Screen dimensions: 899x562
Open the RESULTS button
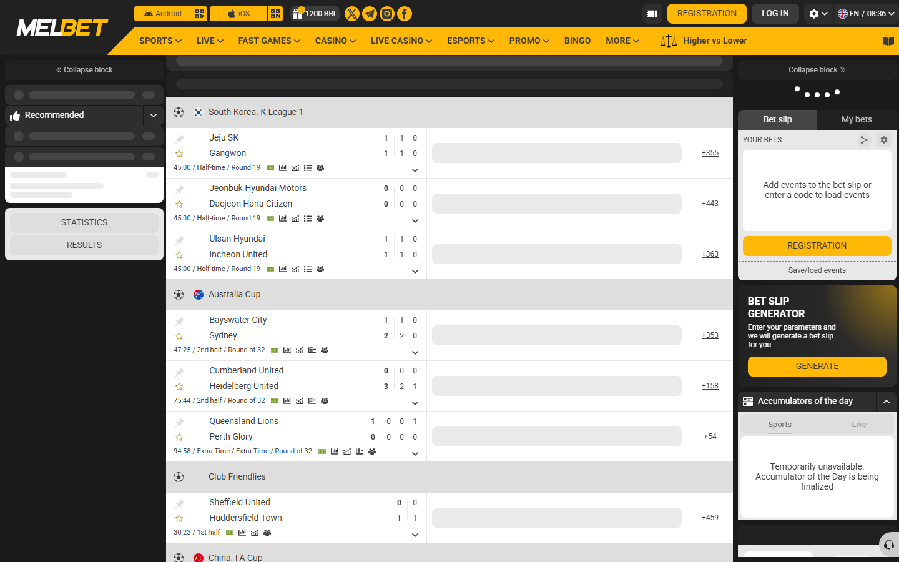(x=84, y=245)
